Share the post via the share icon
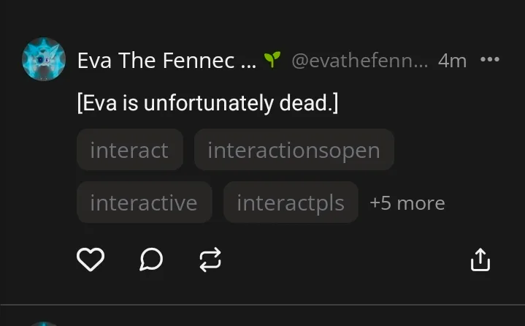This screenshot has width=525, height=326. click(480, 259)
